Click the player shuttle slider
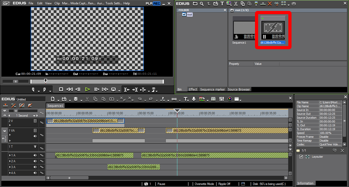This screenshot has height=187, width=349. tap(16, 81)
